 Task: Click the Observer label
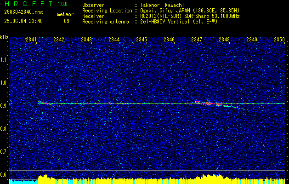point(93,5)
